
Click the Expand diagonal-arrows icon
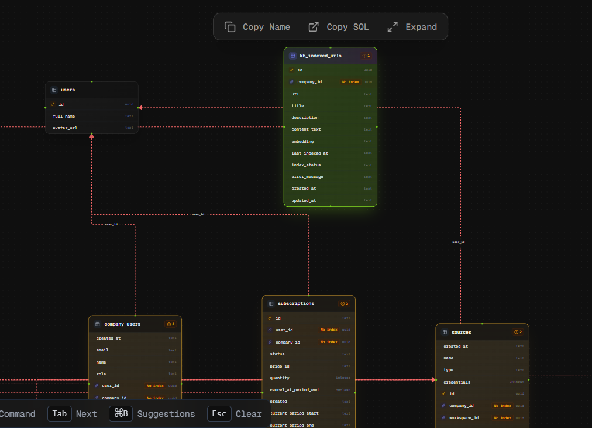(x=391, y=26)
